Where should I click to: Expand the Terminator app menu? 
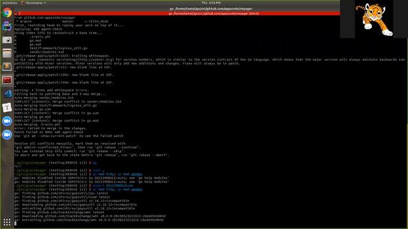tap(34, 3)
